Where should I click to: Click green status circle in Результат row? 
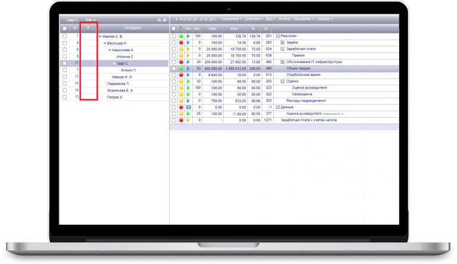tap(181, 36)
